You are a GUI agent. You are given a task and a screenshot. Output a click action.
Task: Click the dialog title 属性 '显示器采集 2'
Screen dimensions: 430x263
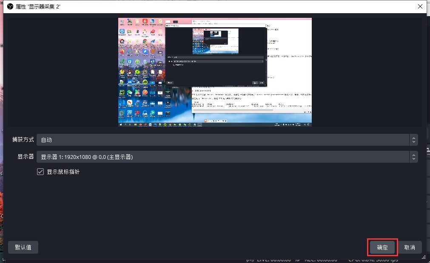tap(39, 6)
